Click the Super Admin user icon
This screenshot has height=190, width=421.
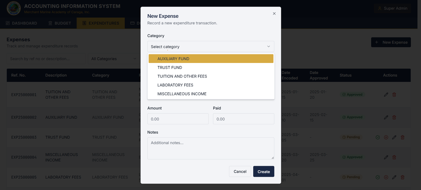tap(380, 8)
